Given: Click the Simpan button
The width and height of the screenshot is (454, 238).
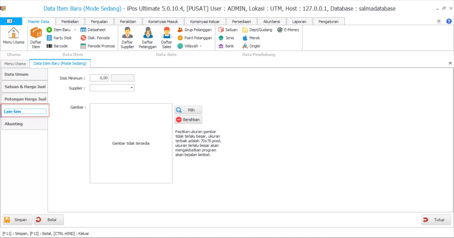Looking at the screenshot, I should coord(18,220).
